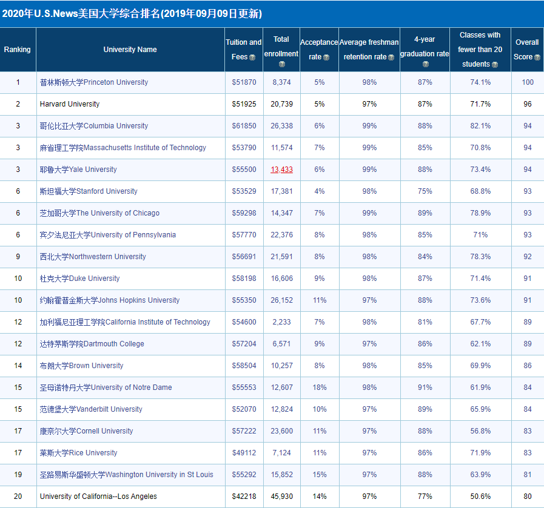Open the University of Notre Dame link
This screenshot has width=544, height=508.
pos(106,388)
